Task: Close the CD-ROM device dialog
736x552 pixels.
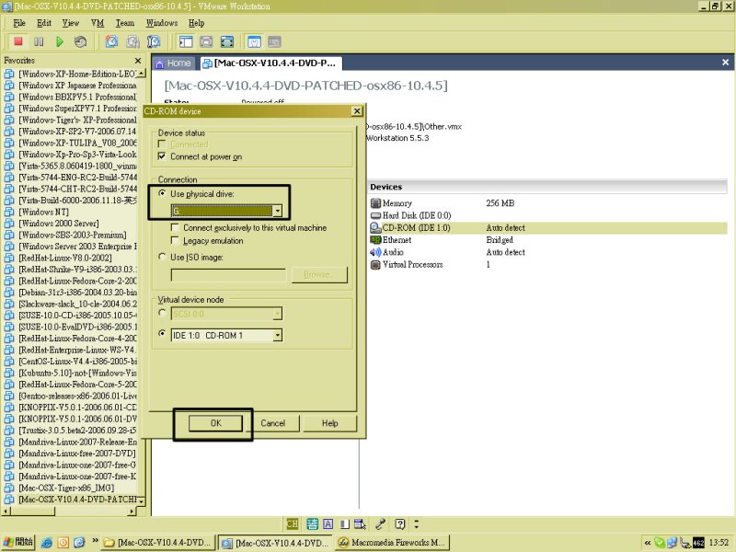Action: click(x=357, y=111)
